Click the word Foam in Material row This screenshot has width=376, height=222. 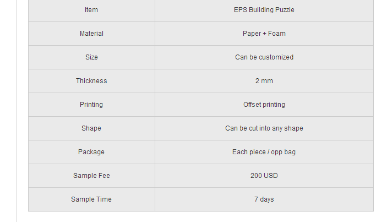pyautogui.click(x=277, y=34)
